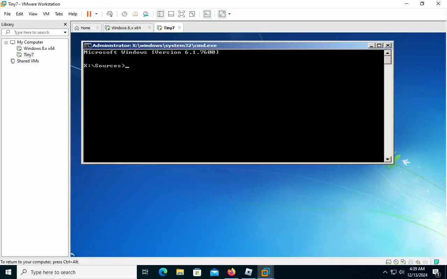Open the Roblox taskbar icon

(x=248, y=272)
